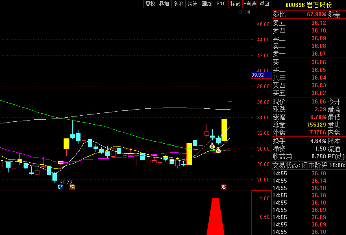
Task: Click the blue 39.02 price axis marker
Action: point(258,75)
